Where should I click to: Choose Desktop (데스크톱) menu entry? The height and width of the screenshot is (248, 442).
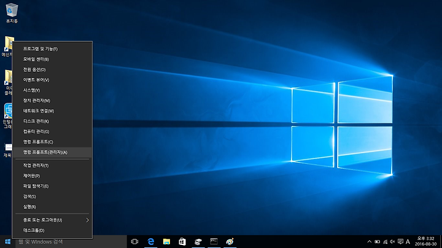coord(52,230)
